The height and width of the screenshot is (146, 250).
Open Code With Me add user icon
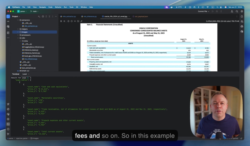pyautogui.click(x=232, y=11)
